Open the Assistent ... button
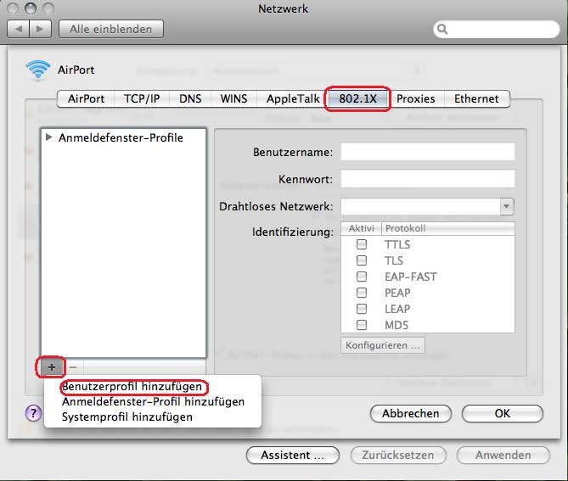568x481 pixels. point(293,455)
